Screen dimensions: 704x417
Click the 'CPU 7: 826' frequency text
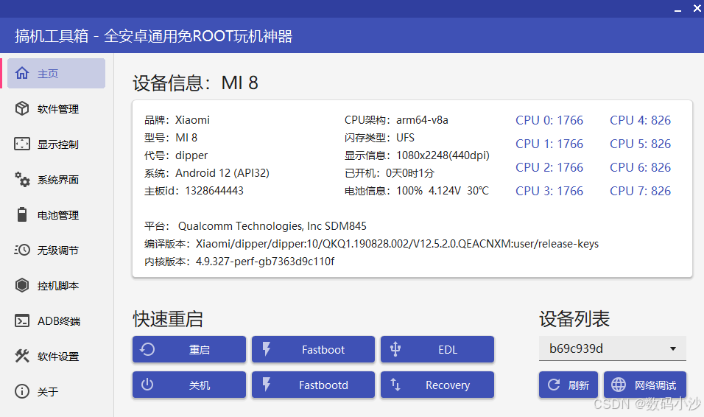click(640, 191)
